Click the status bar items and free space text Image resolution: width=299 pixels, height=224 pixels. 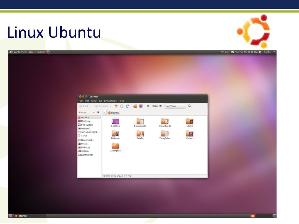click(117, 176)
